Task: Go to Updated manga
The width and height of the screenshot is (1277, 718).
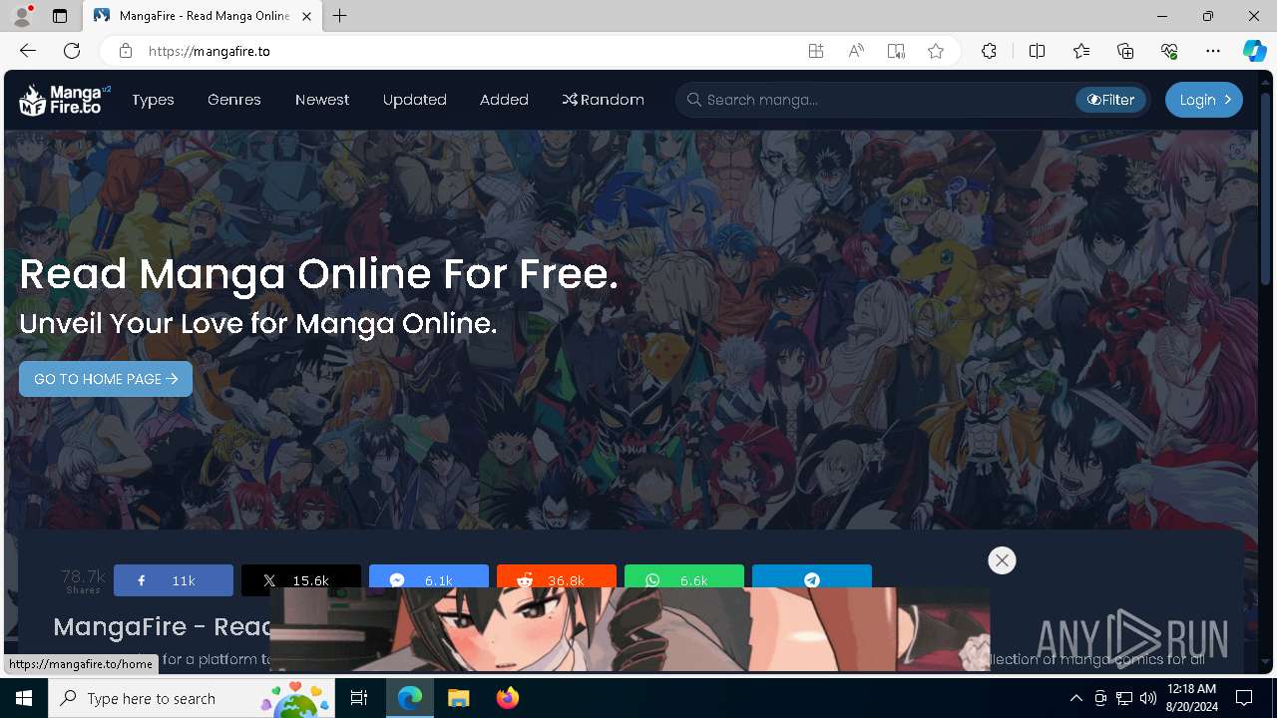Action: point(415,100)
